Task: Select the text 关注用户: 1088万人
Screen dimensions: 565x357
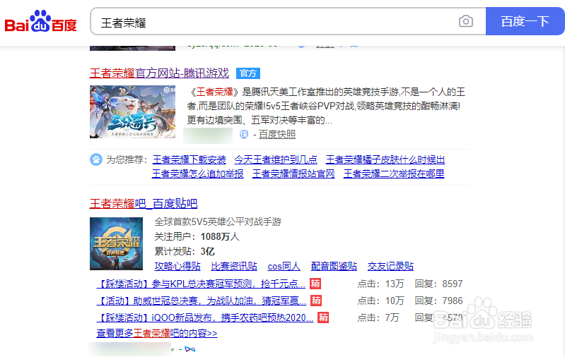Action: click(x=197, y=237)
